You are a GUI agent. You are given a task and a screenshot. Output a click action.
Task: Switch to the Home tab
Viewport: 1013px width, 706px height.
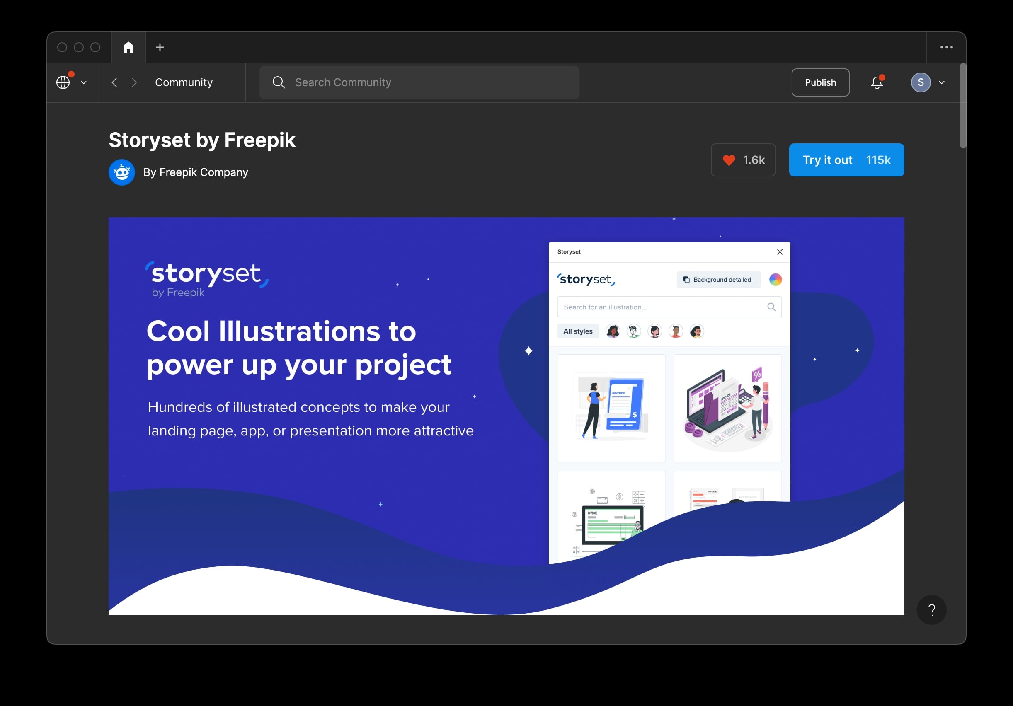(128, 47)
